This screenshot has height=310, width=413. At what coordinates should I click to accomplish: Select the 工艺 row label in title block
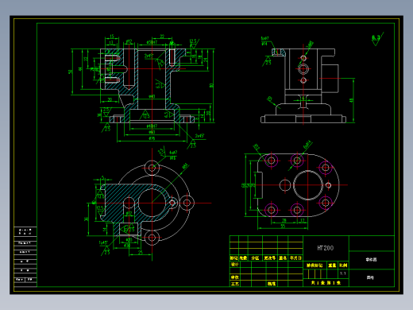[234, 284]
